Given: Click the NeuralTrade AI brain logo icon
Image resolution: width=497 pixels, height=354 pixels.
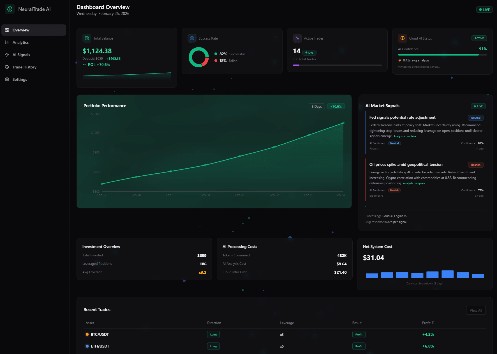Looking at the screenshot, I should pyautogui.click(x=10, y=9).
